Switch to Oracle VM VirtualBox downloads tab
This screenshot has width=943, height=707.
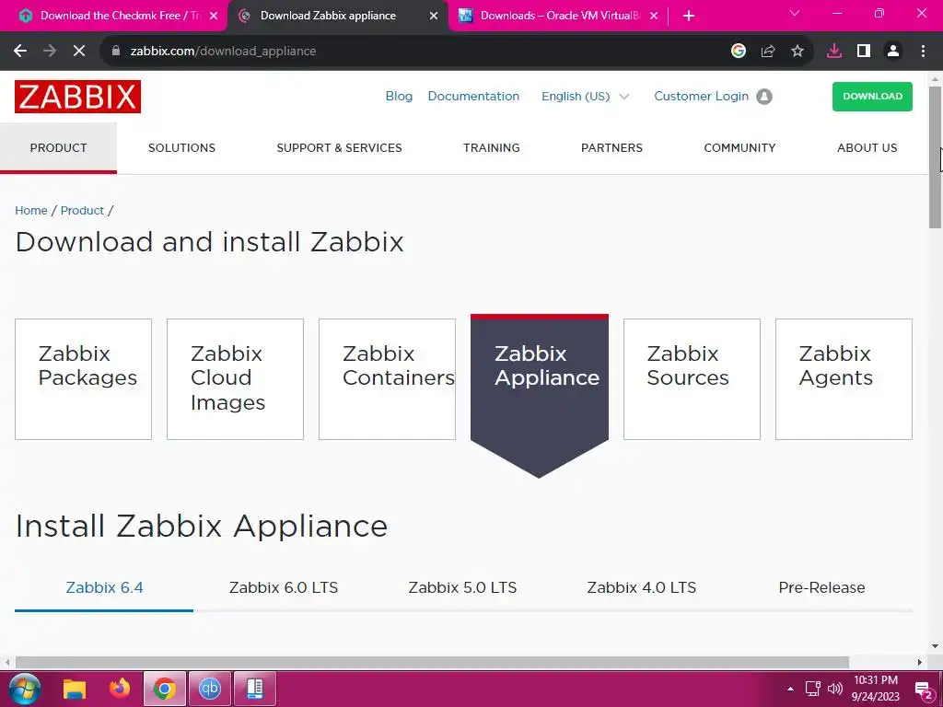[559, 17]
